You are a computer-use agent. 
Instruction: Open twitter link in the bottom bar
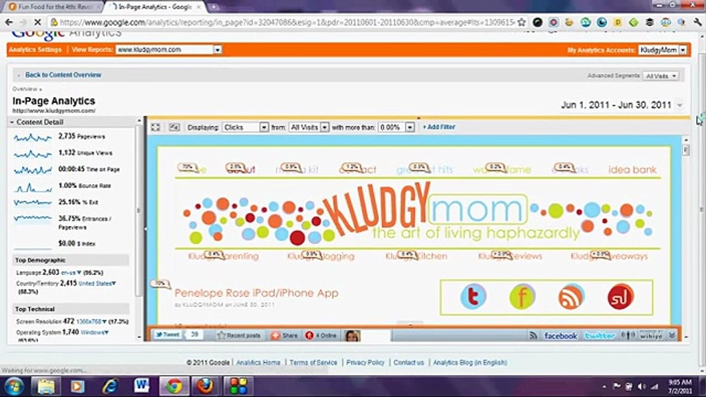coord(600,335)
